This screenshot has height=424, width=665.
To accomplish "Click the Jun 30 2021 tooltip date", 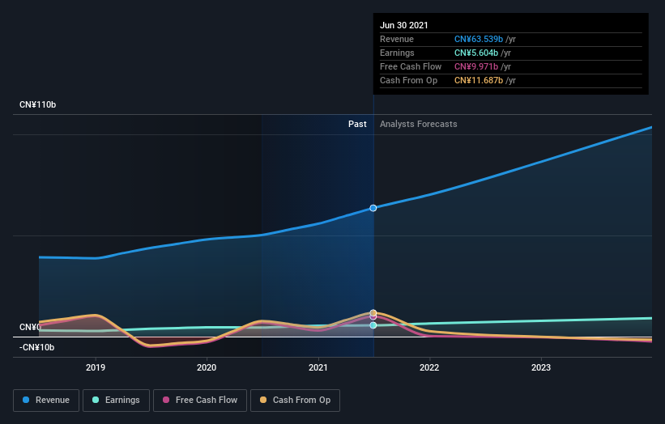I will [403, 25].
